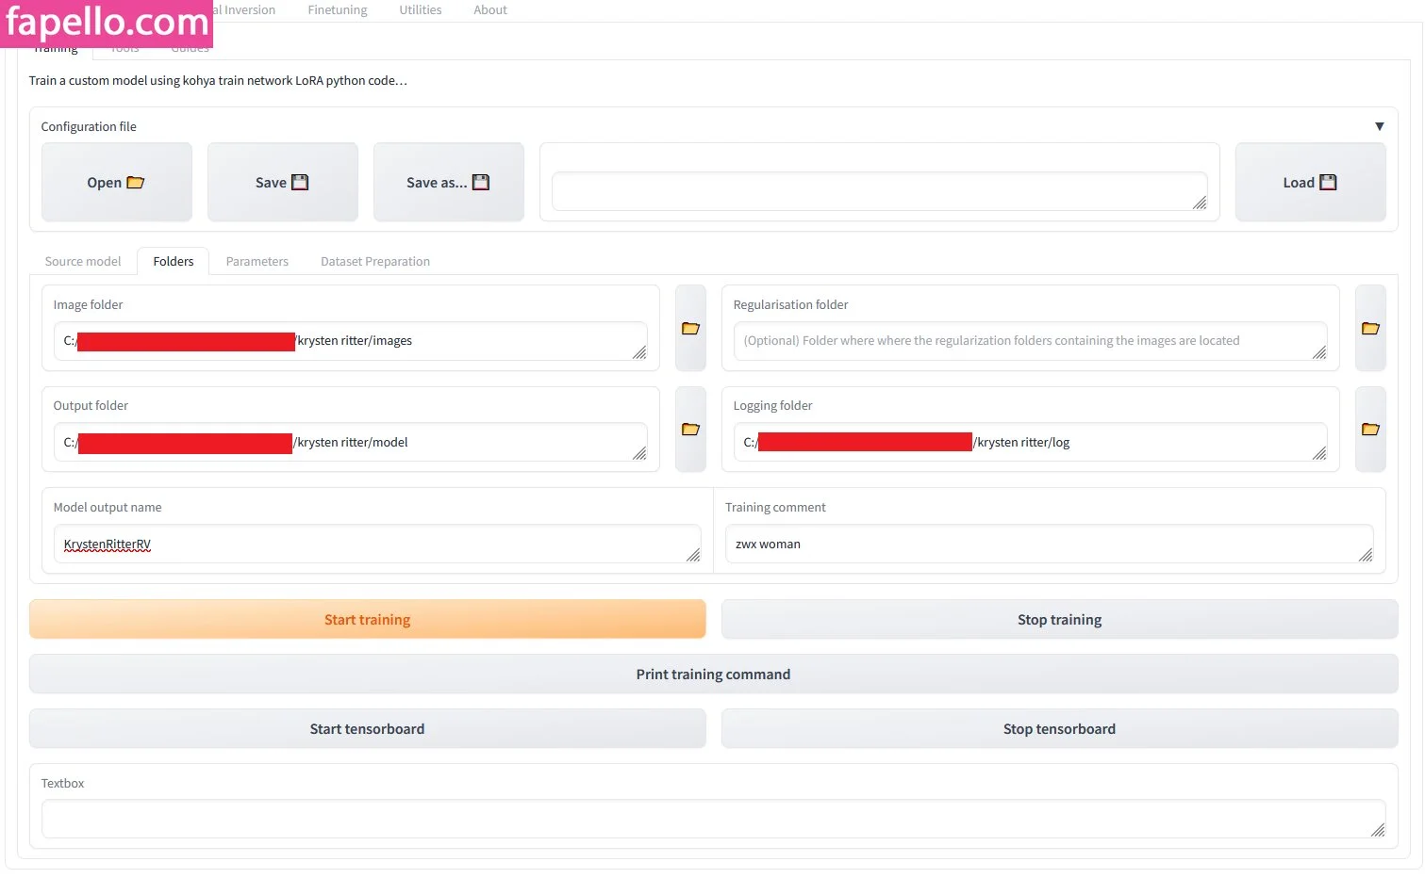Open the Regularisation folder browse icon
The height and width of the screenshot is (878, 1425).
[x=1369, y=328]
